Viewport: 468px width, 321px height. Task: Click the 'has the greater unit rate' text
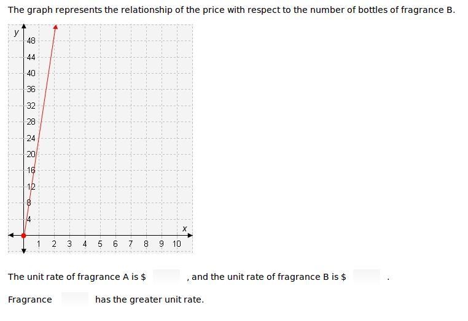(x=149, y=300)
